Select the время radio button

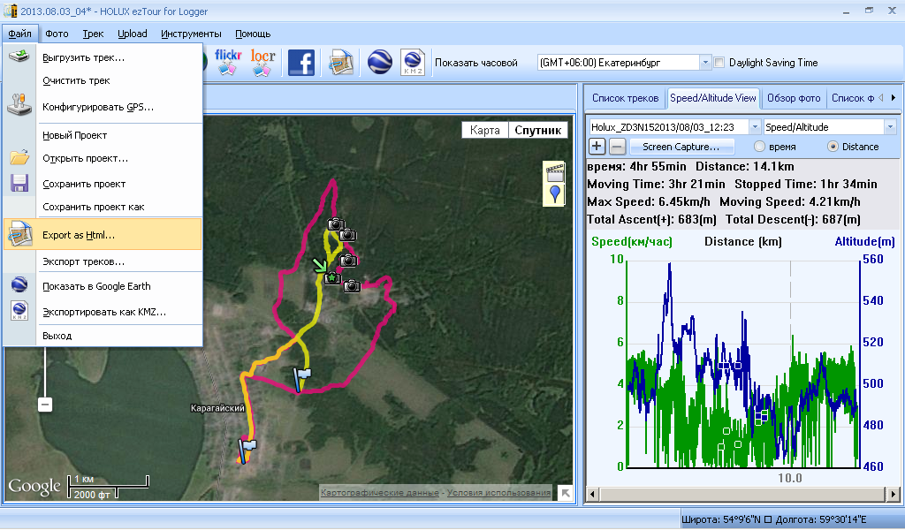pos(759,147)
